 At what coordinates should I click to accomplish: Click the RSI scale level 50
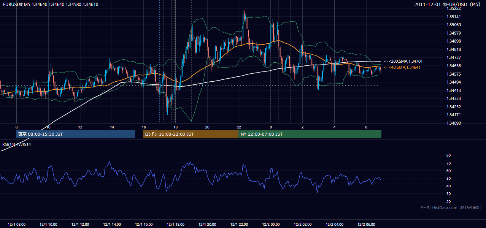[448, 179]
